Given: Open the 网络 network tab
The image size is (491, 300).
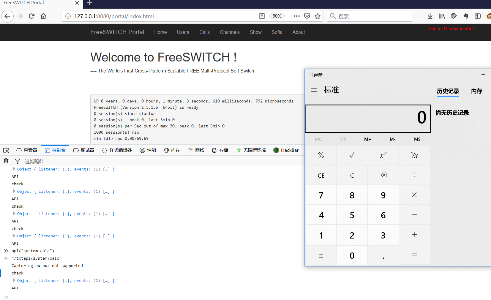Looking at the screenshot, I should 196,150.
